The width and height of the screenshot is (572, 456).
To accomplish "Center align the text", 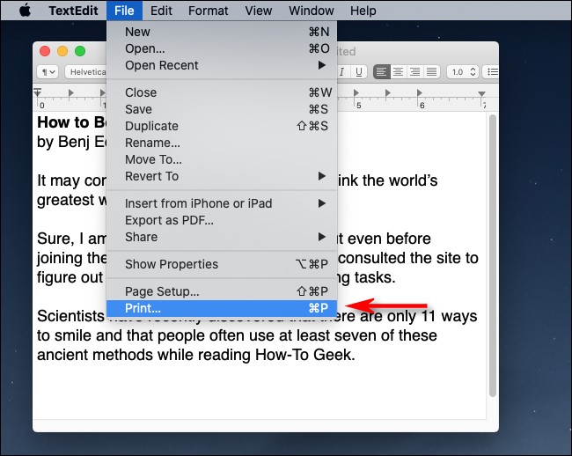I will click(399, 72).
